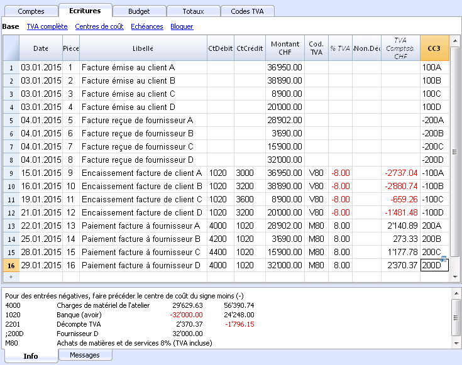Click the CtDébit column header

coord(221,48)
